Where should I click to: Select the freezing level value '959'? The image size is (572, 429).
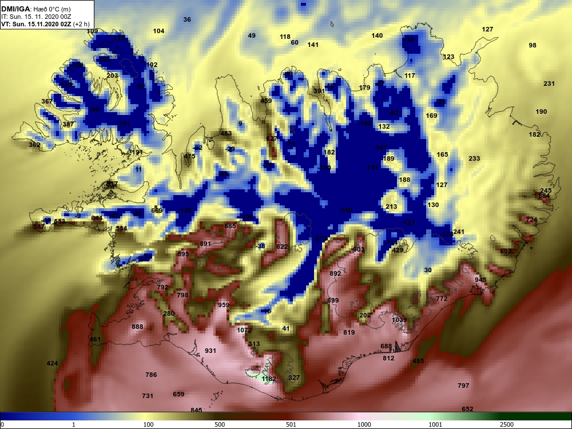[224, 305]
